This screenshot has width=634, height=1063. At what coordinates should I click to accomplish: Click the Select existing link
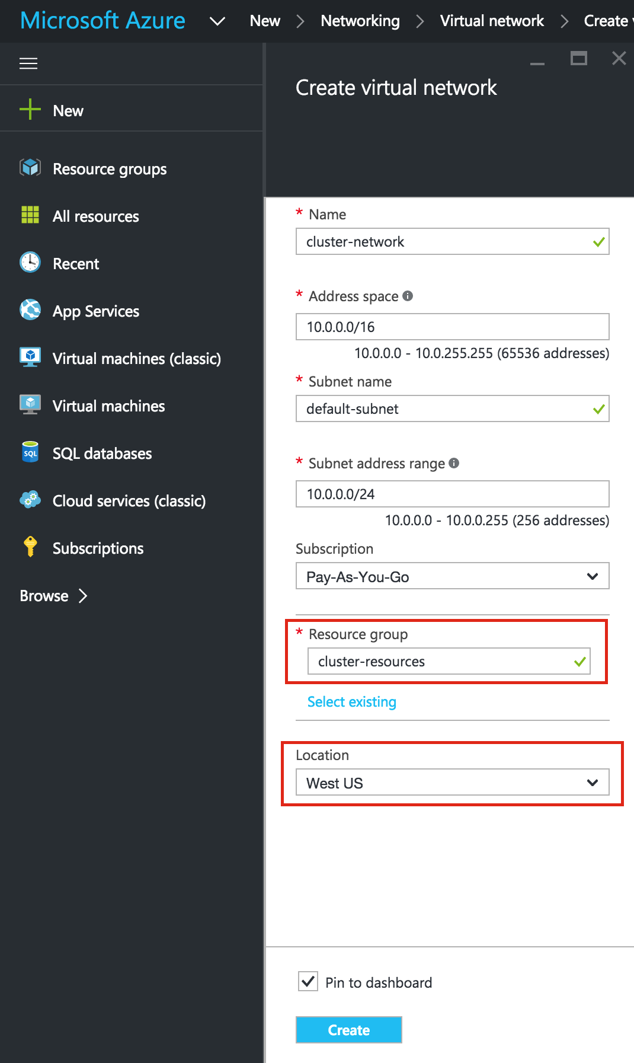click(352, 702)
